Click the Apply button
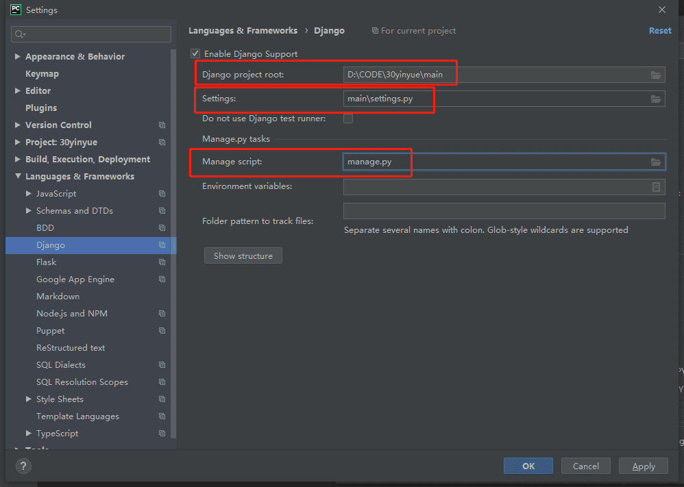 tap(643, 466)
